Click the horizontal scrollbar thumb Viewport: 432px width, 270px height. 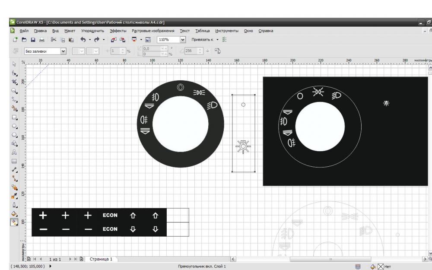(x=331, y=259)
